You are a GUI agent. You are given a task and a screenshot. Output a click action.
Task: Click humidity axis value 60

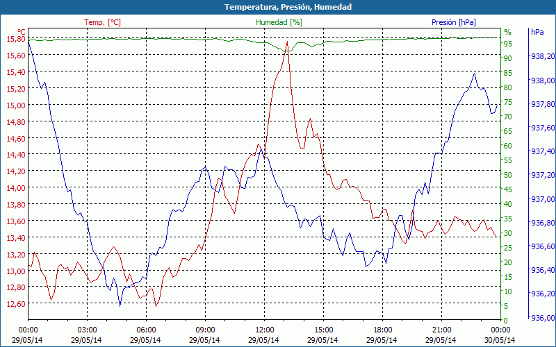tap(508, 146)
